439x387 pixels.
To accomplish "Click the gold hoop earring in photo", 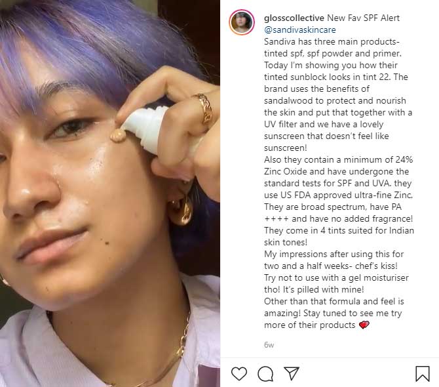I will pyautogui.click(x=181, y=210).
